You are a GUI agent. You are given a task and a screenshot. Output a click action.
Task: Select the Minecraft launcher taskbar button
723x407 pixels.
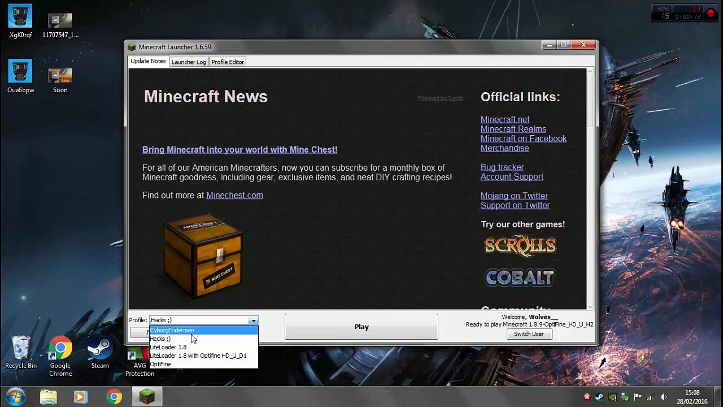coord(147,397)
